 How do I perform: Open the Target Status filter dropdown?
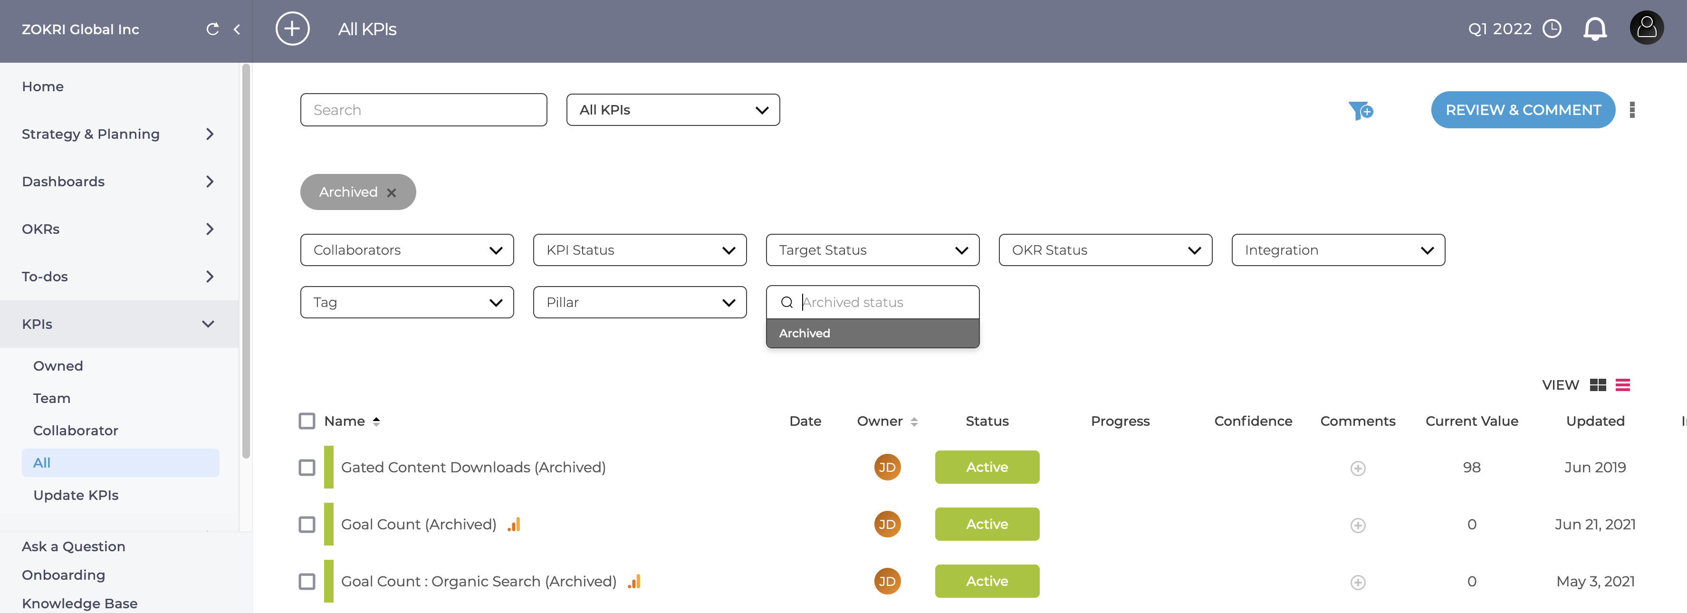[x=872, y=250]
